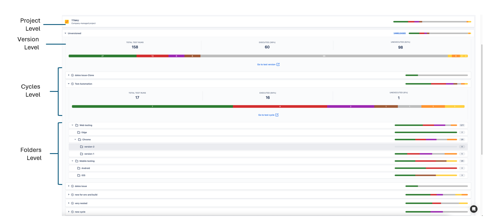Expand the new cycle row
Viewport: 502px width, 223px height.
click(x=69, y=212)
